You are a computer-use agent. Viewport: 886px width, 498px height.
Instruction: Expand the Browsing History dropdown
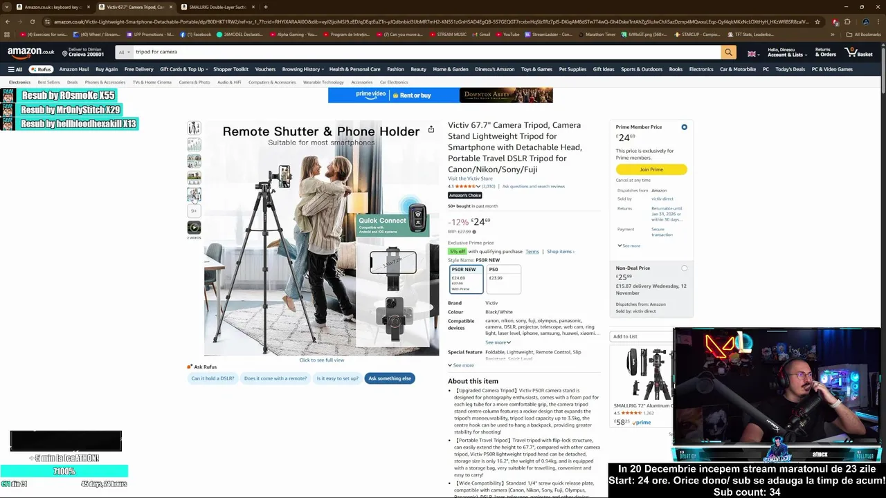(x=302, y=69)
